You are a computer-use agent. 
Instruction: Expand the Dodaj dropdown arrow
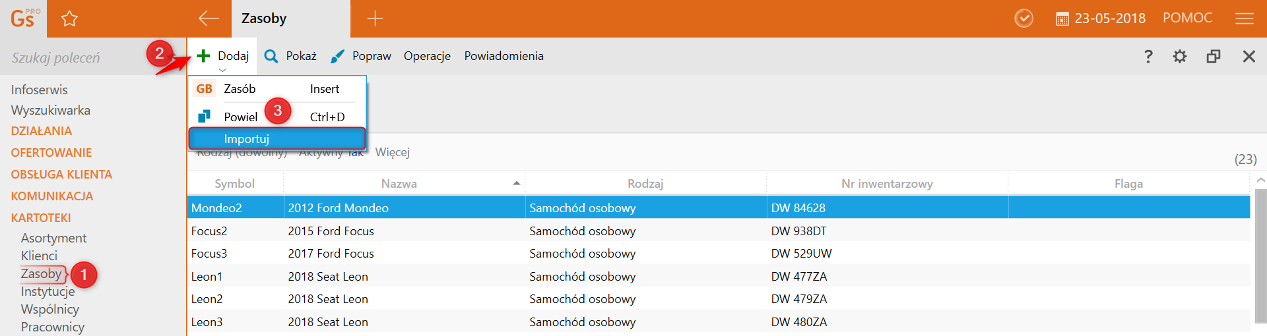(222, 70)
